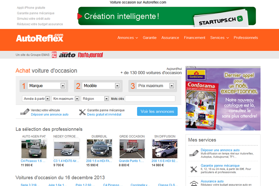Click pencil icon beside Vendez votre véhicule
This screenshot has height=186, width=279.
click(x=25, y=112)
